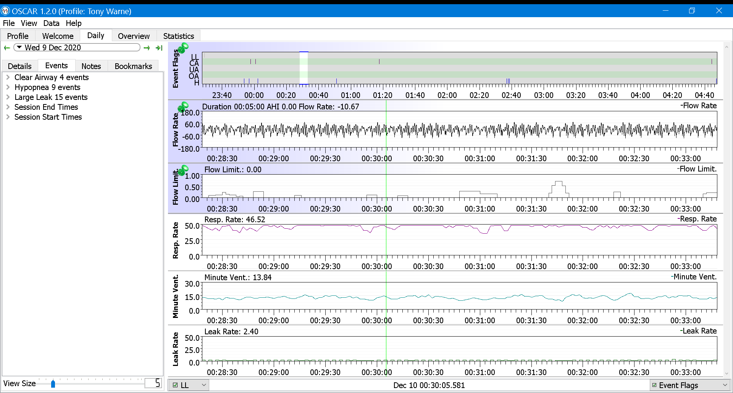733x393 pixels.
Task: Click the OSCAR app icon in title bar
Action: click(x=5, y=11)
